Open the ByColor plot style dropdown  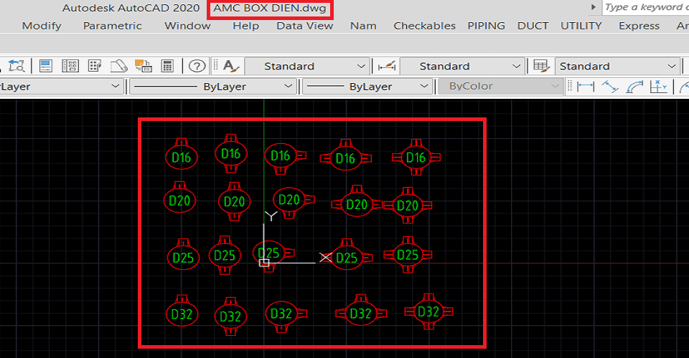coord(500,87)
